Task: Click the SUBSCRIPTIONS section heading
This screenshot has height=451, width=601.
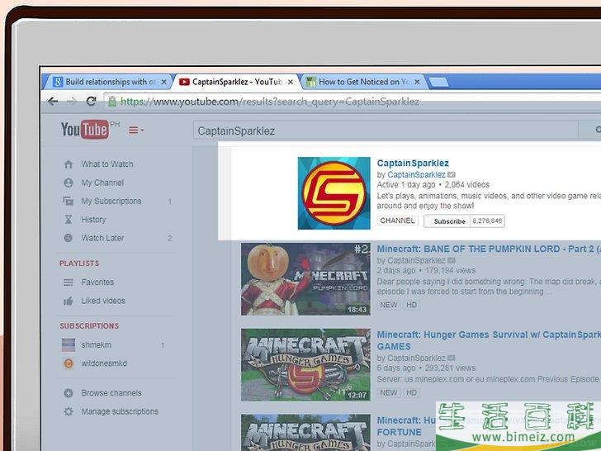Action: [89, 326]
